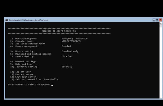
Task: Click the 'Remote management:' option line
Action: pyautogui.click(x=24, y=46)
